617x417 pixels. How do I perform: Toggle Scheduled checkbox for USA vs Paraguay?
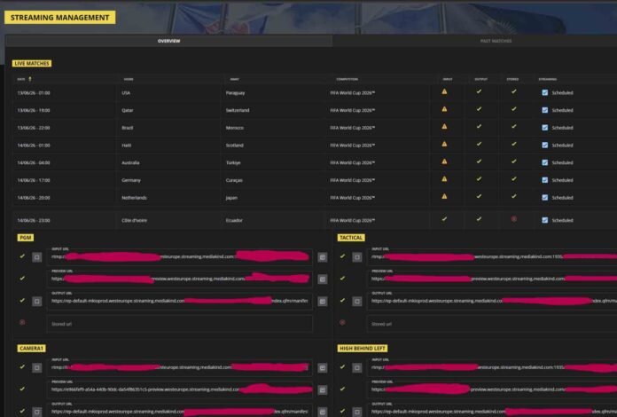pos(544,92)
